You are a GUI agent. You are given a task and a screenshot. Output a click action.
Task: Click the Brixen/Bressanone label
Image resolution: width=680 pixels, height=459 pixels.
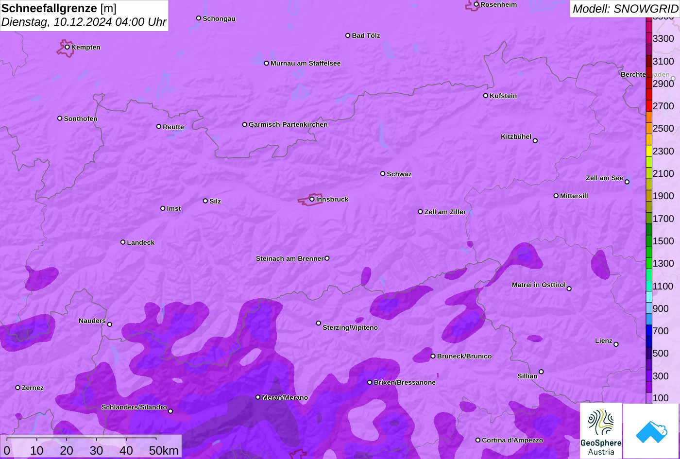coord(405,383)
